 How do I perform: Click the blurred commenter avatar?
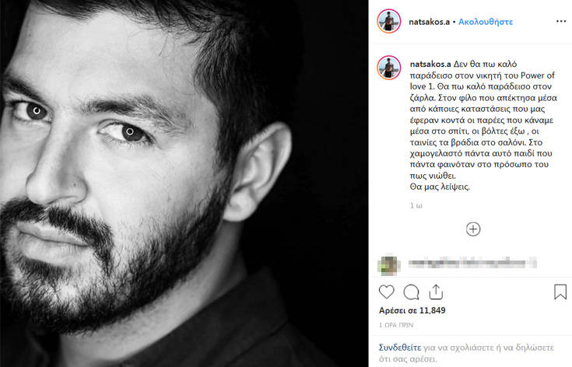389,264
